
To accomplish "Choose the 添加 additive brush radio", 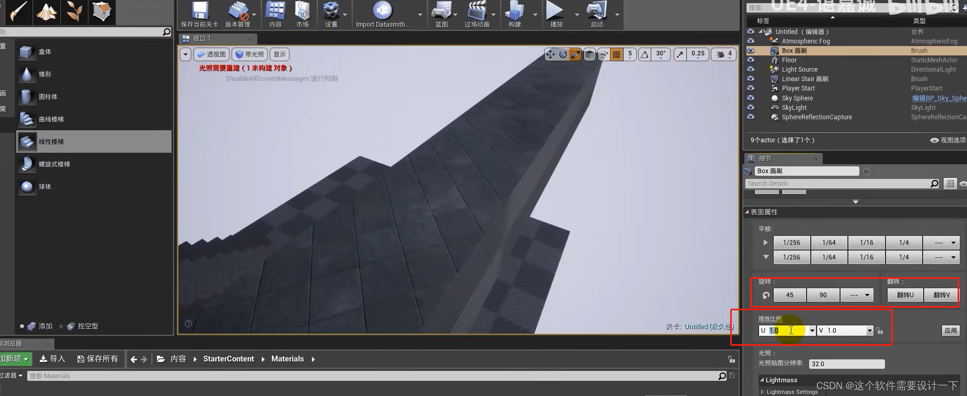I will point(22,326).
